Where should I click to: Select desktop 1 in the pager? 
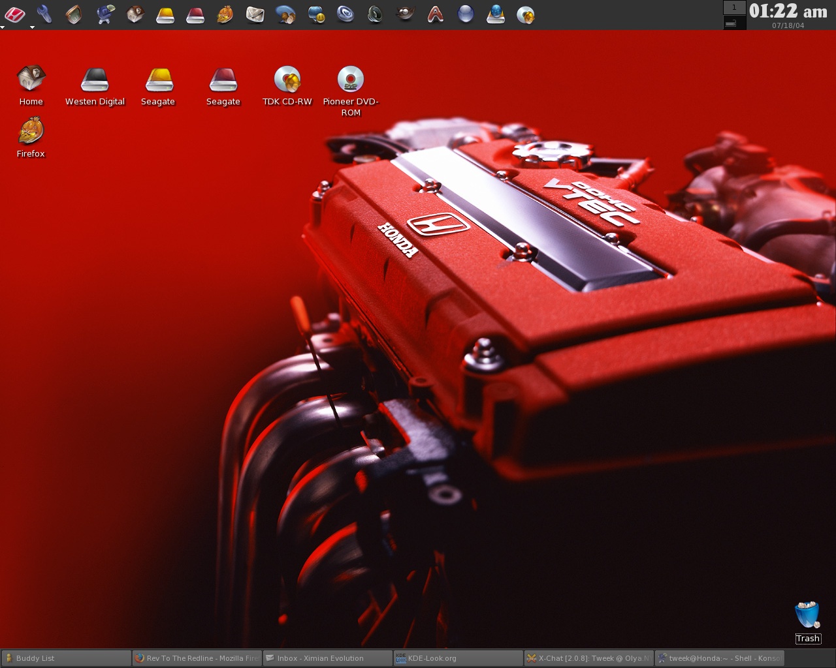(734, 7)
